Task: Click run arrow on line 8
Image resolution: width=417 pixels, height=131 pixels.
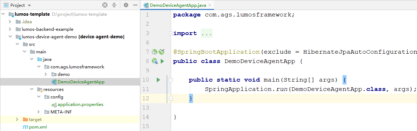Action: 162,61
